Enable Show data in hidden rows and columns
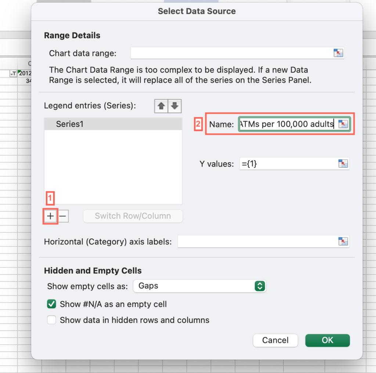This screenshot has width=376, height=373. (x=51, y=320)
